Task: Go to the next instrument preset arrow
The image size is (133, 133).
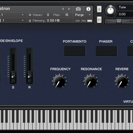Action: click(69, 9)
